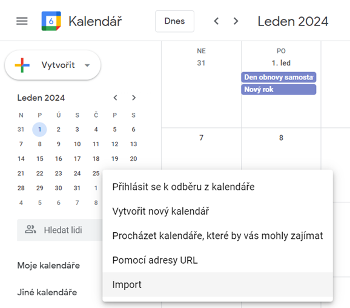This screenshot has height=308, width=350.
Task: Open the Den obnovy samostatného event
Action: [x=279, y=77]
